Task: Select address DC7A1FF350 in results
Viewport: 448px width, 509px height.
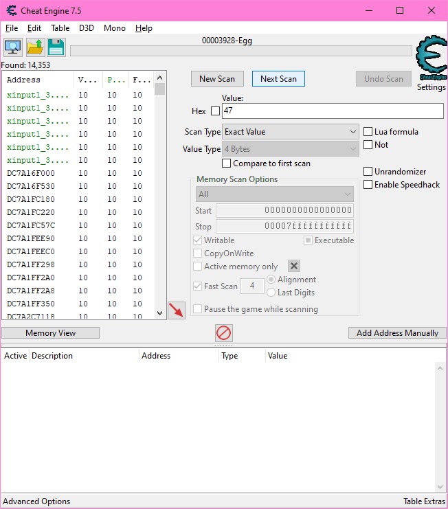Action: coord(78,304)
